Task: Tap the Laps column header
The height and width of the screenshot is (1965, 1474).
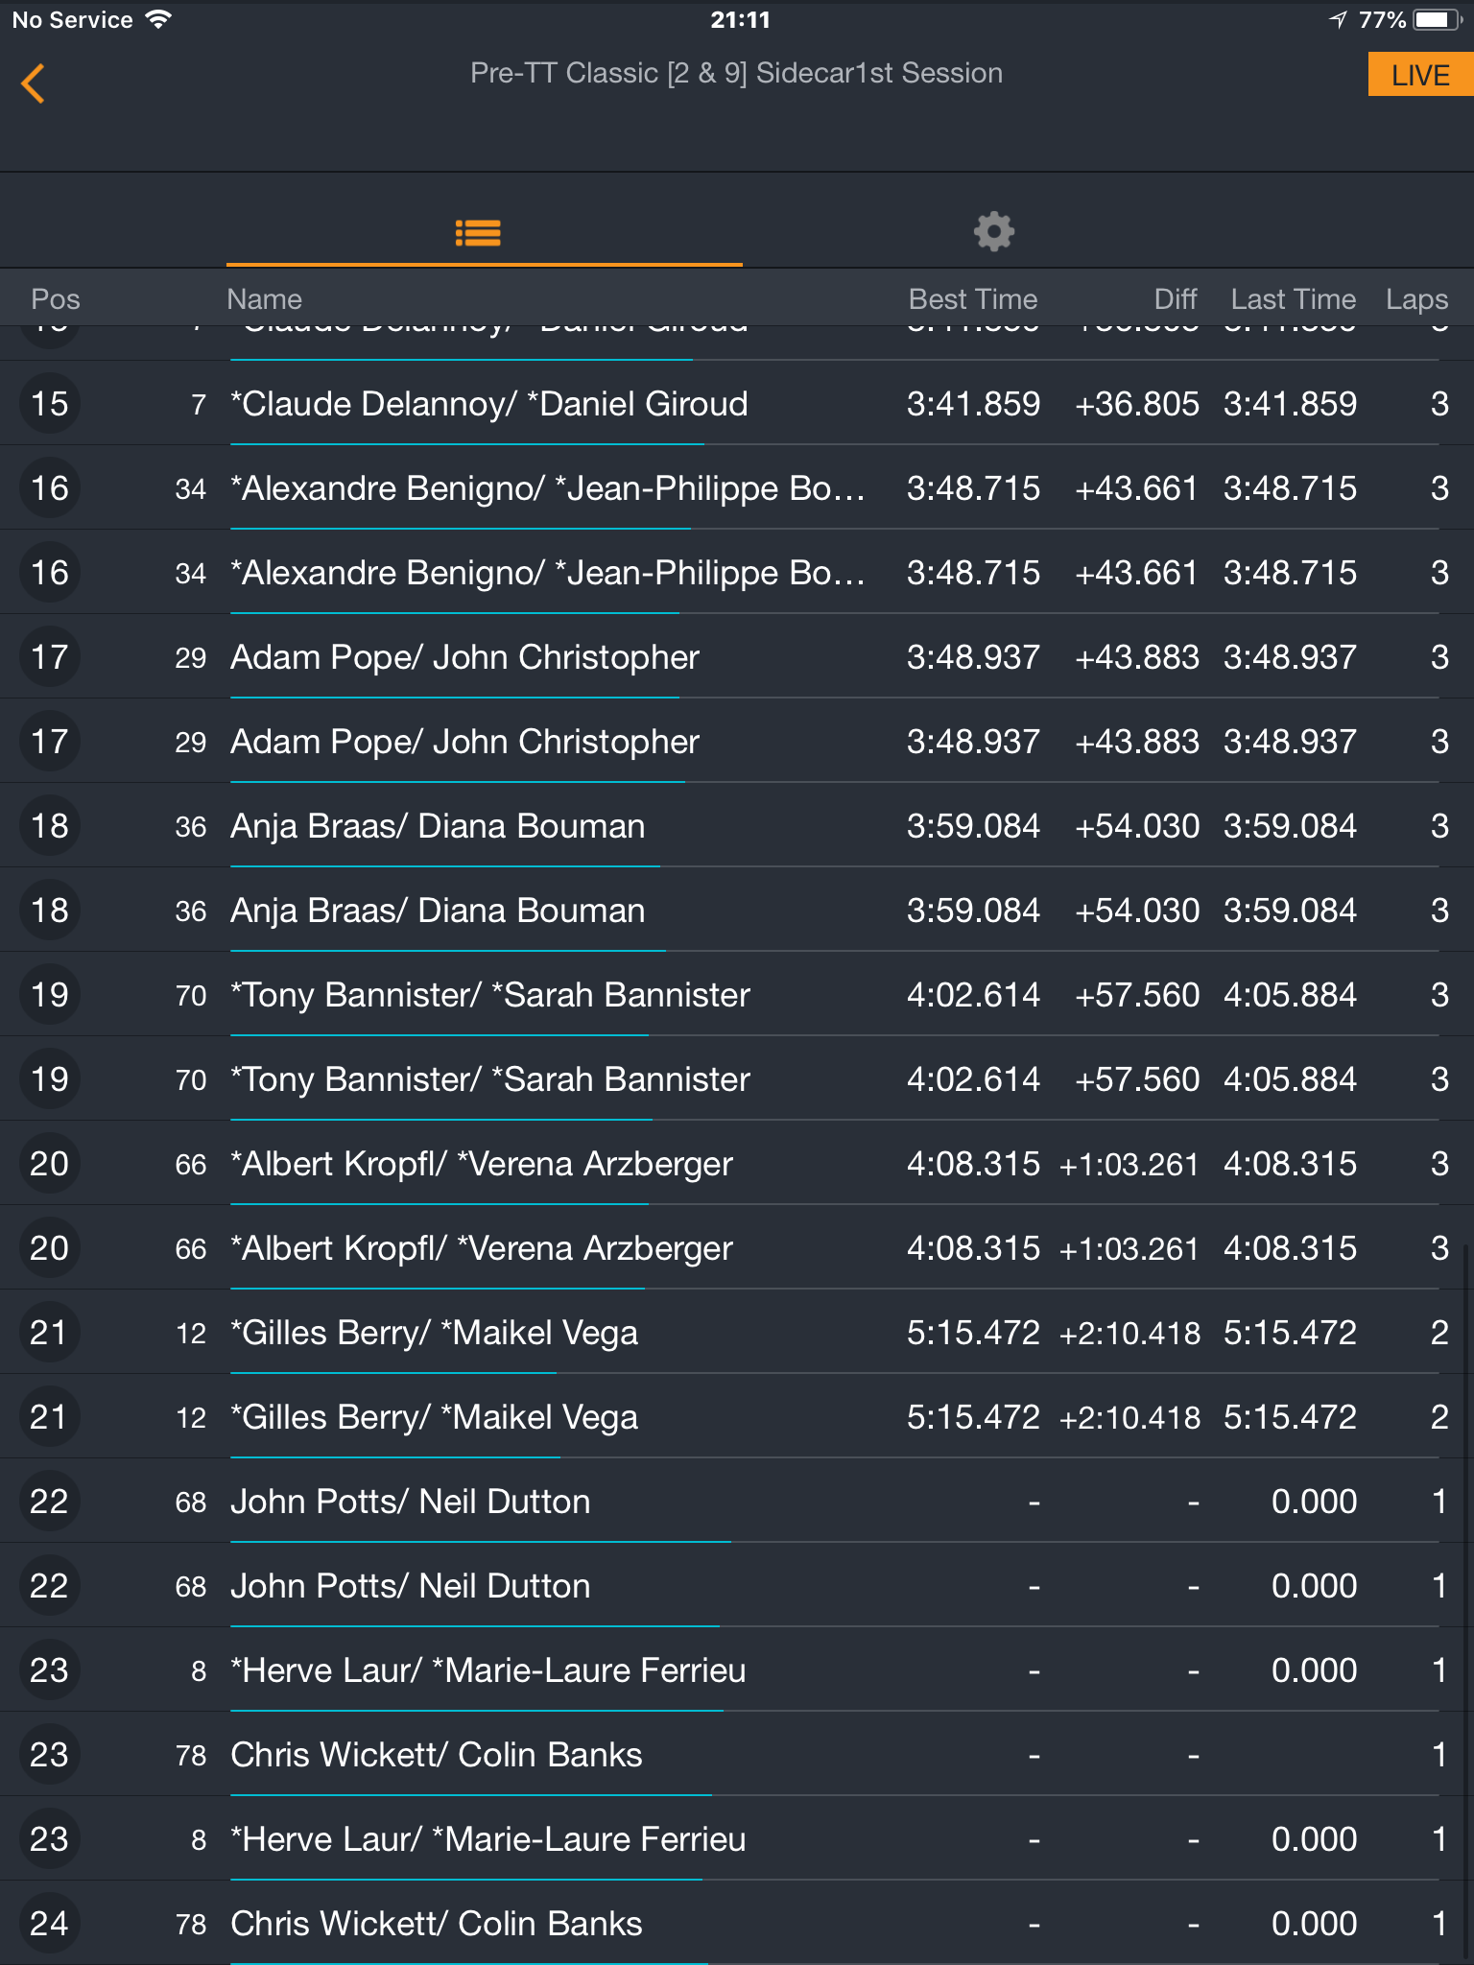Action: coord(1416,299)
